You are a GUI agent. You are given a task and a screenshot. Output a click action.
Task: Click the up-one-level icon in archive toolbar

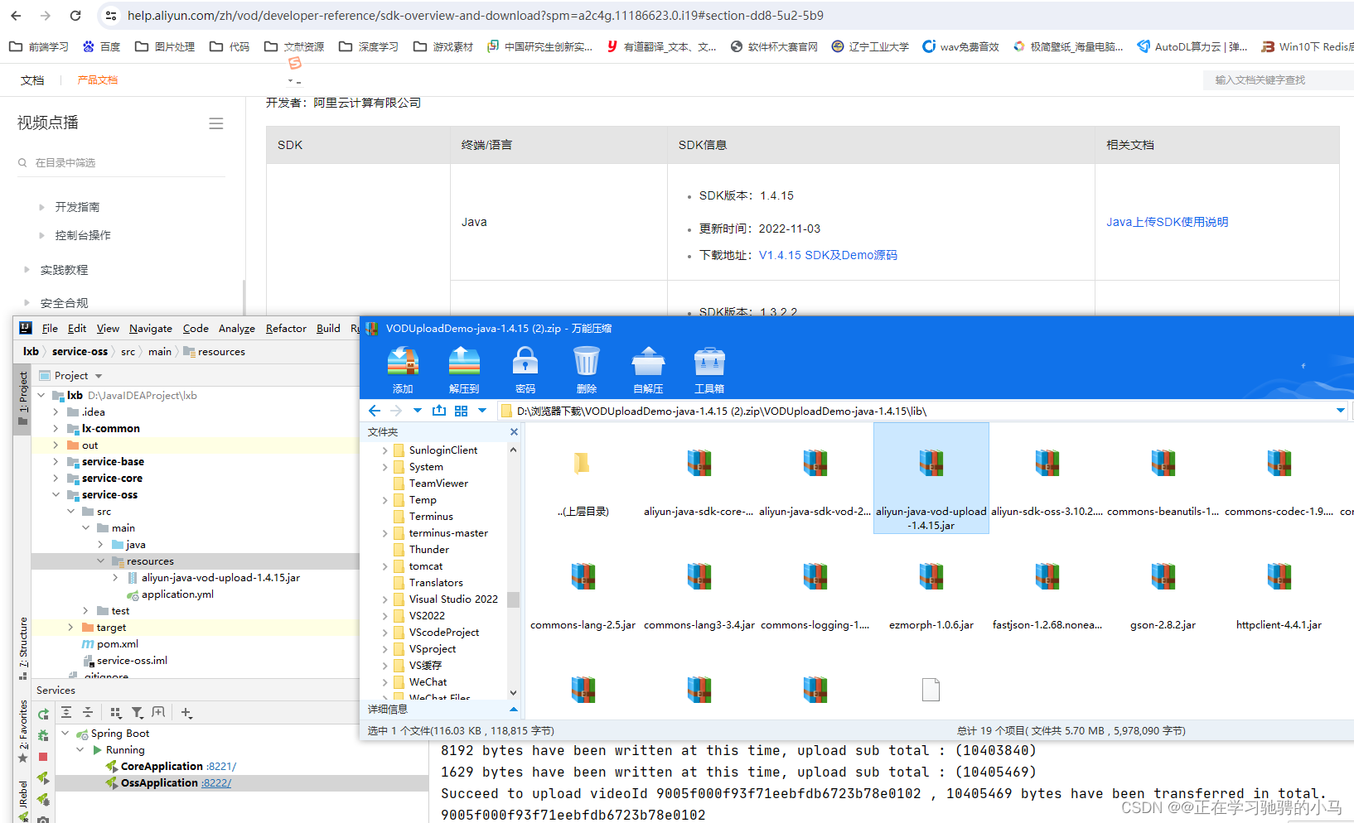pyautogui.click(x=439, y=411)
